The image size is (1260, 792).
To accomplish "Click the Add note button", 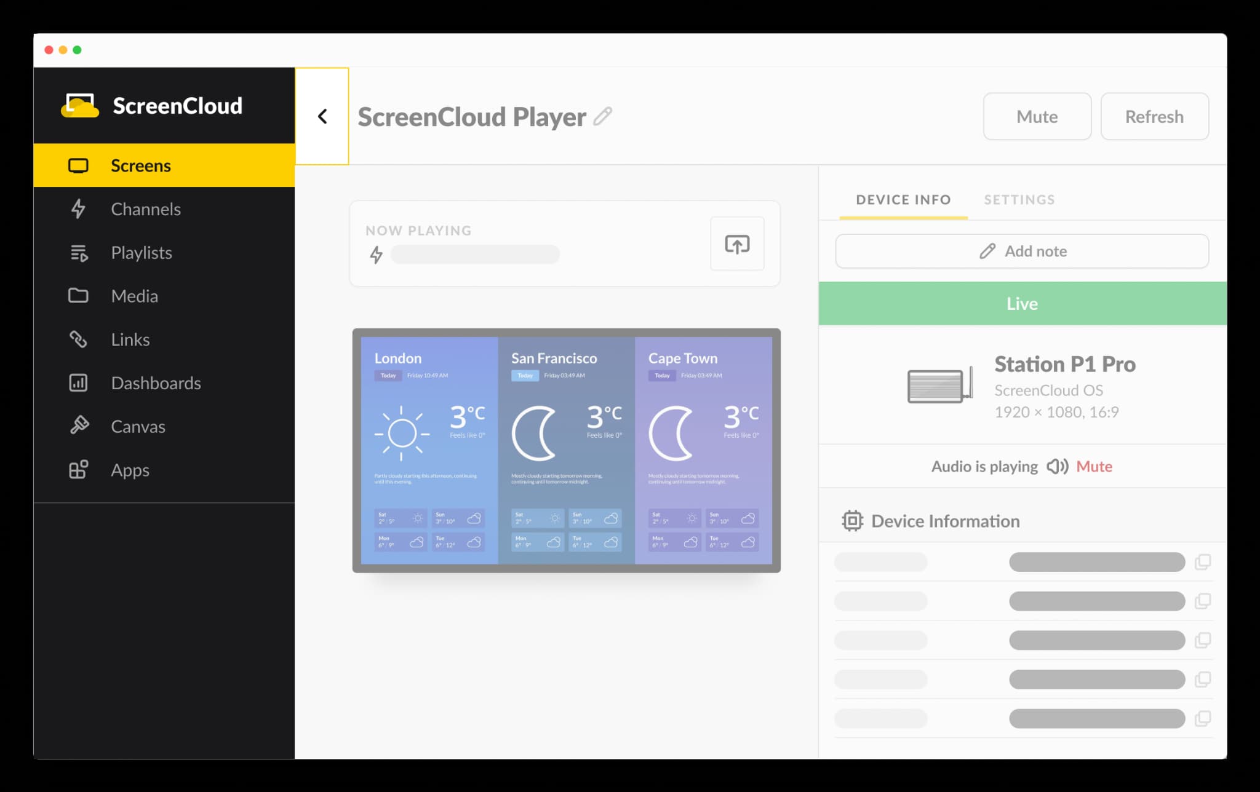I will point(1022,250).
